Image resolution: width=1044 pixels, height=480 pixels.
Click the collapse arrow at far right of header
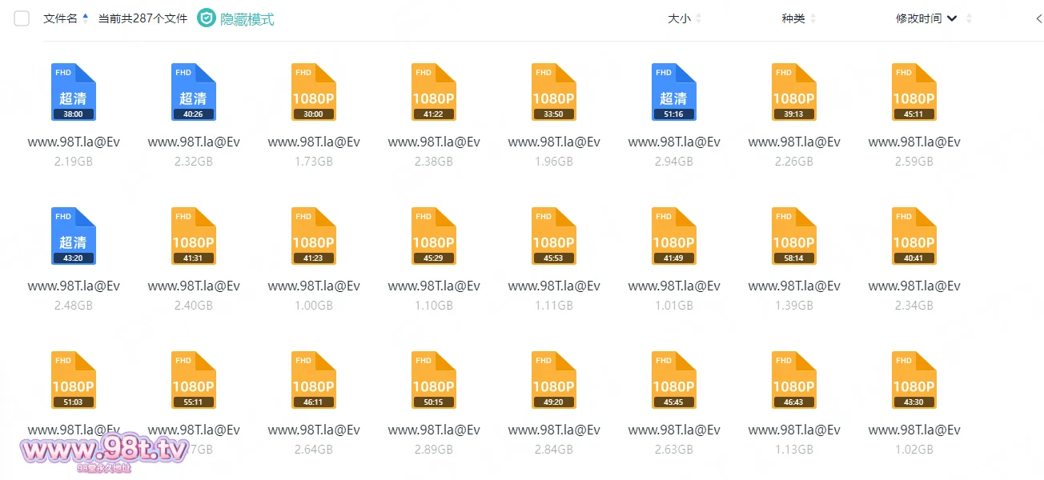[1038, 18]
